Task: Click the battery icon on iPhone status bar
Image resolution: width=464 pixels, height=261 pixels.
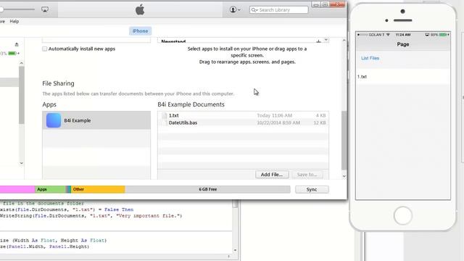Action: click(444, 35)
